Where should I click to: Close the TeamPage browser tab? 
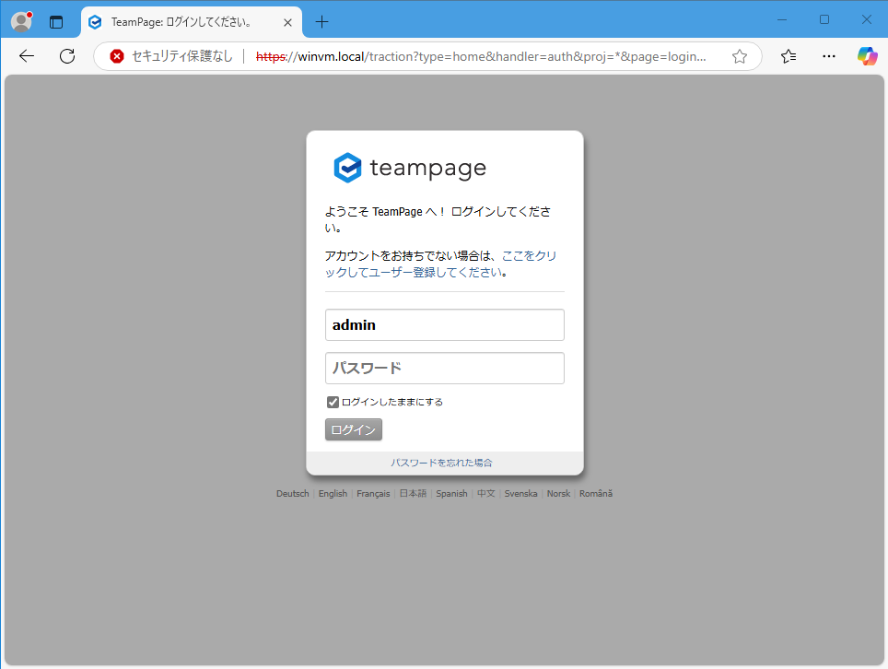point(287,22)
